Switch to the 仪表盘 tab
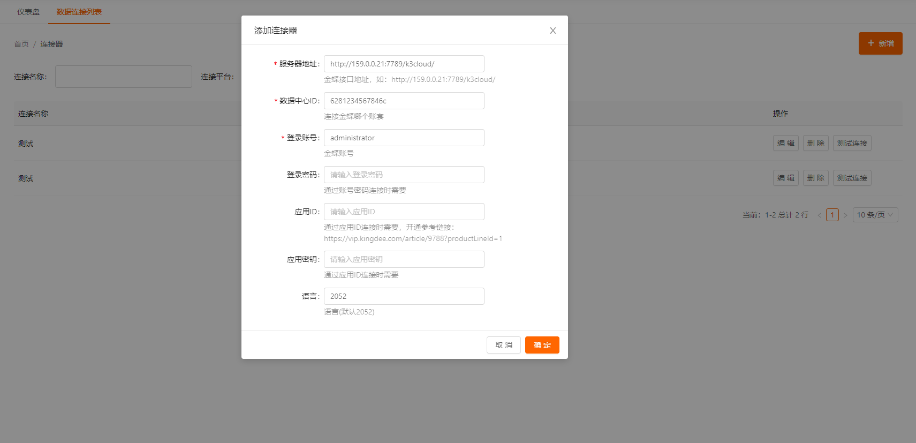 [x=28, y=12]
